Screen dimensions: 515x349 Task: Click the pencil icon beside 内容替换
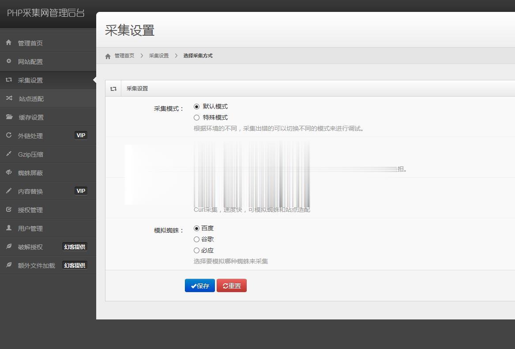coord(9,191)
